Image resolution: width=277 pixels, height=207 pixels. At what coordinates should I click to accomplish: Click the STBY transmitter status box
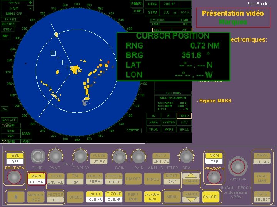point(7,30)
